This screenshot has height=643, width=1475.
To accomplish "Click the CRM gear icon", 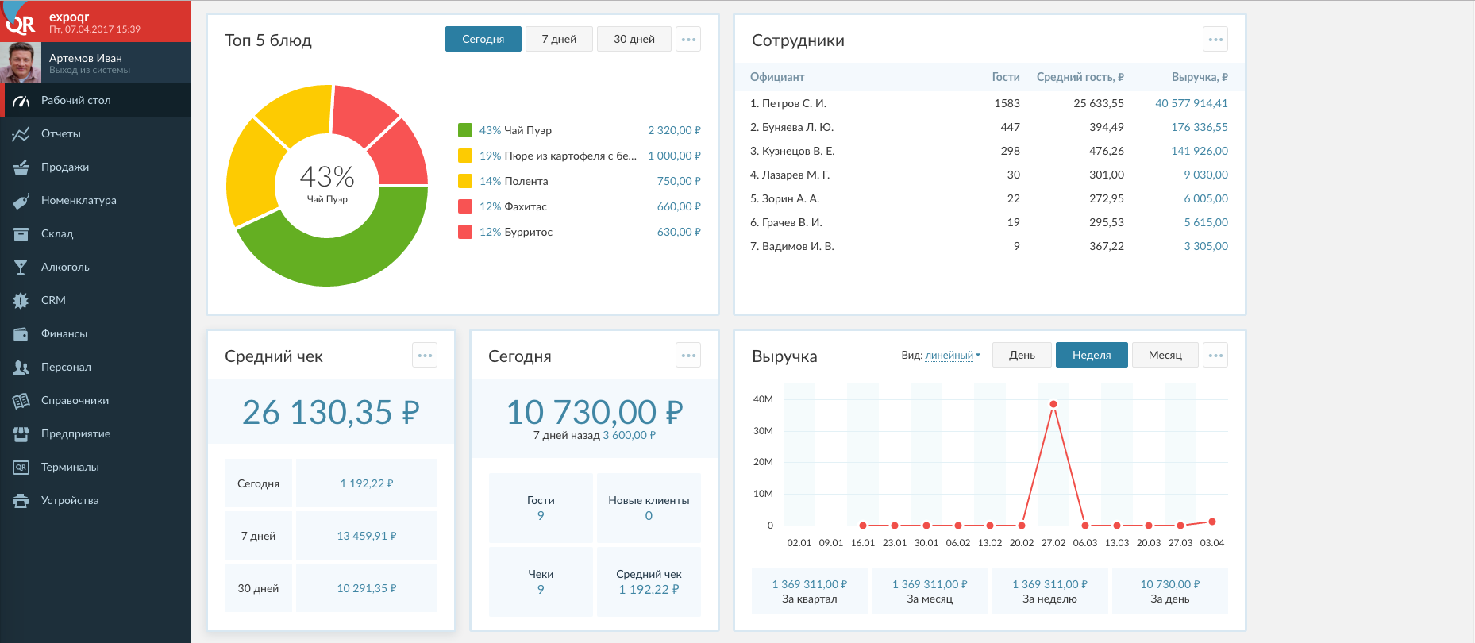I will click(21, 301).
